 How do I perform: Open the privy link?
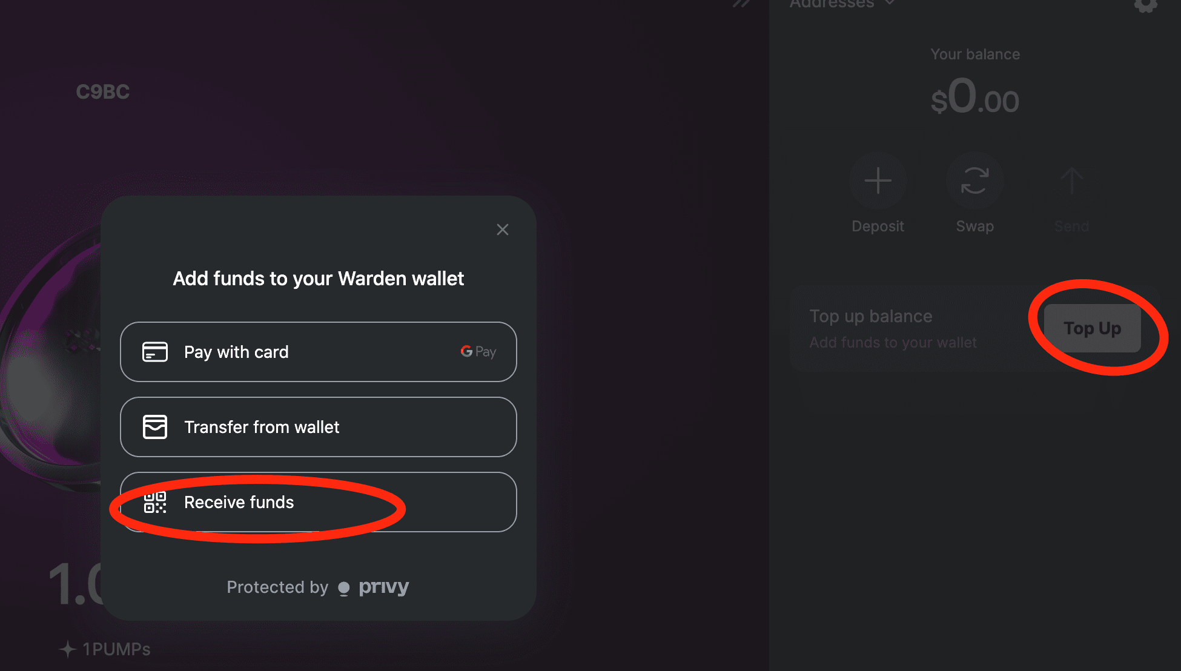[x=383, y=587]
